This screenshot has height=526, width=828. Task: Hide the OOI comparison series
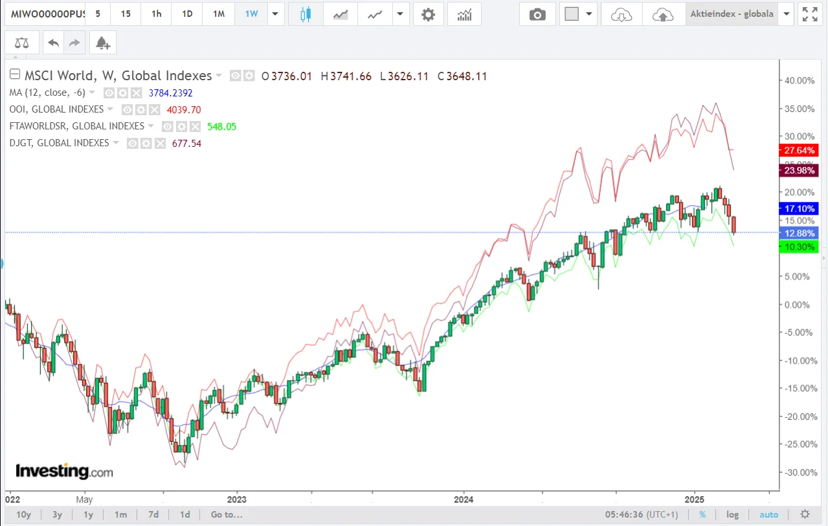(x=128, y=109)
